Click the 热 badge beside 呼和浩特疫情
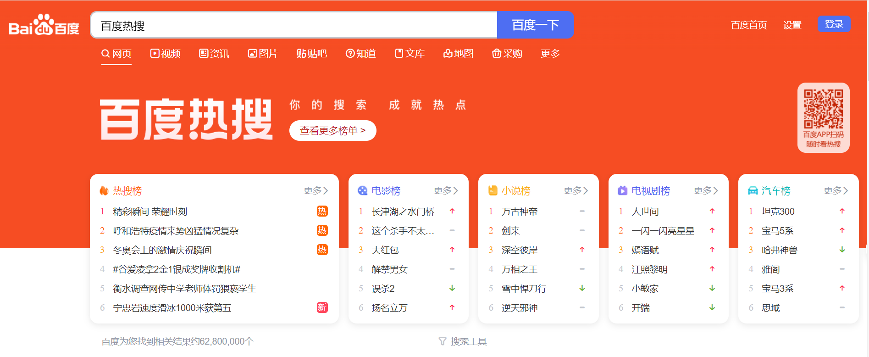This screenshot has height=357, width=869. tap(322, 230)
